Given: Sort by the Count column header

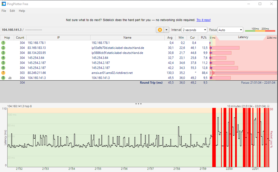Looking at the screenshot, I should pos(20,38).
